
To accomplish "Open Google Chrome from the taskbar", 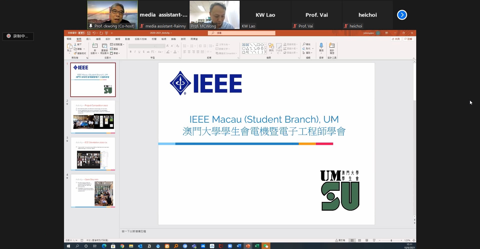I will coord(122,246).
